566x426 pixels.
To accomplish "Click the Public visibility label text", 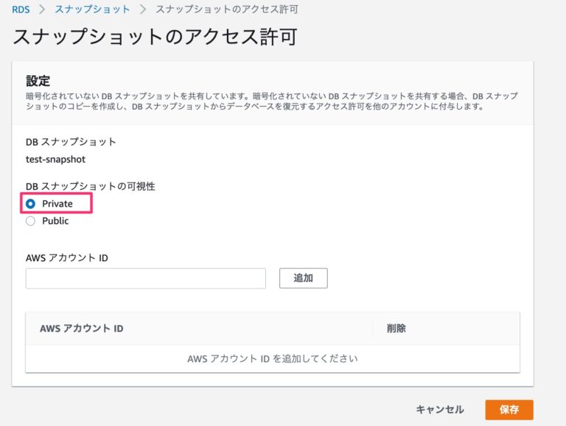I will tap(55, 221).
